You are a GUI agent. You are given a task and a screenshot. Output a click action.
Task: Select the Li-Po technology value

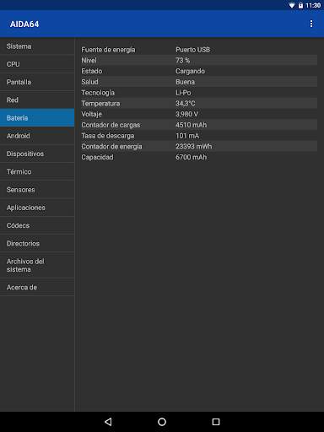[x=183, y=93]
